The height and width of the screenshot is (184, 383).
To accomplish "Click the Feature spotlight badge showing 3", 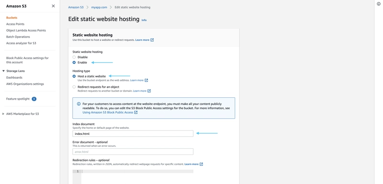I will coord(34,99).
